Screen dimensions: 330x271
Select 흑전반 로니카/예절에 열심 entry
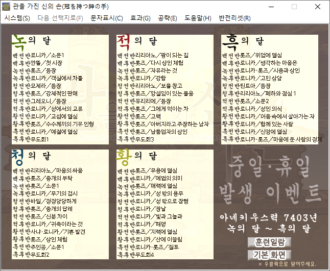(45, 132)
